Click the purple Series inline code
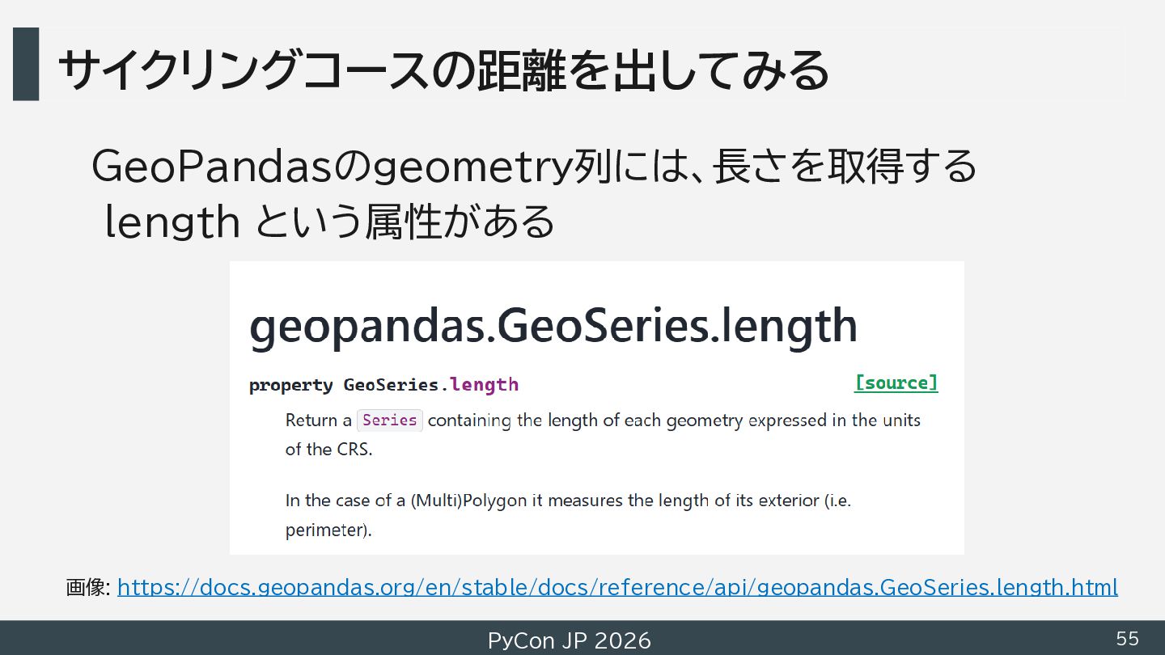1165x655 pixels. [390, 420]
